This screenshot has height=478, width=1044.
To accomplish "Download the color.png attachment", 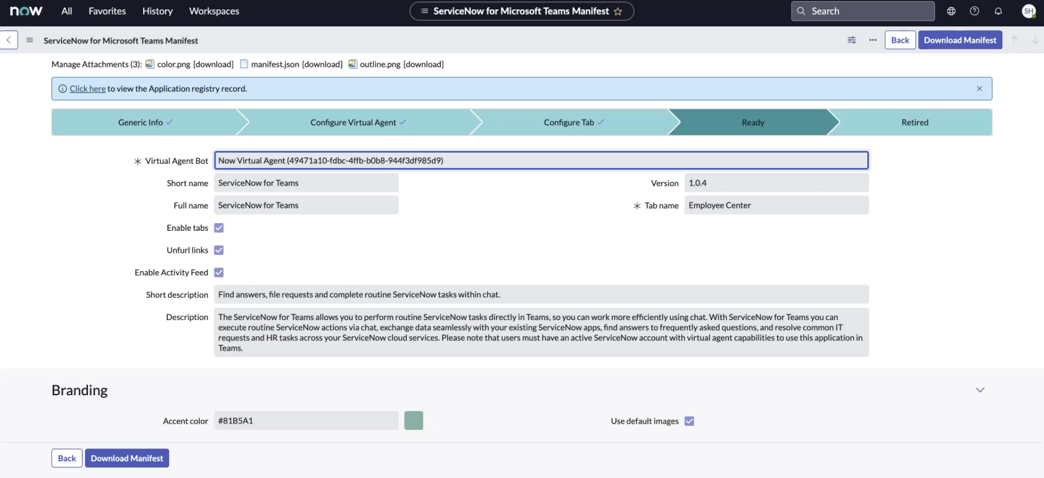I will pos(214,64).
